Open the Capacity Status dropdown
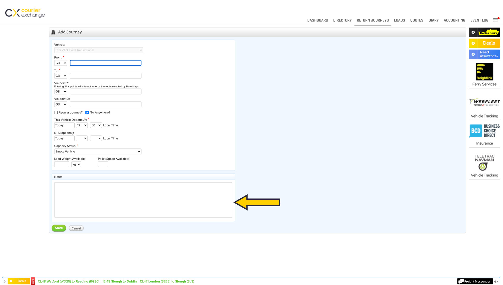This screenshot has width=503, height=285. tap(98, 152)
